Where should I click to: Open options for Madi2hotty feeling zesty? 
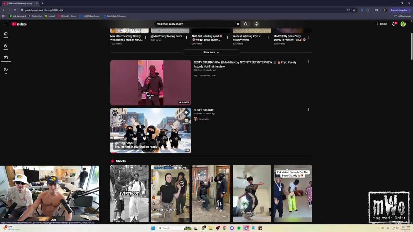(x=186, y=37)
